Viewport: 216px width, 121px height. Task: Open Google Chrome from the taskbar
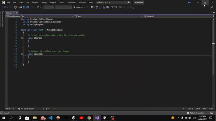pyautogui.click(x=89, y=118)
